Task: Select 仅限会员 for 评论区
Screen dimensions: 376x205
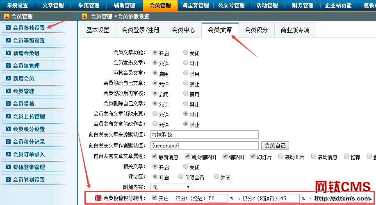Action: click(181, 177)
